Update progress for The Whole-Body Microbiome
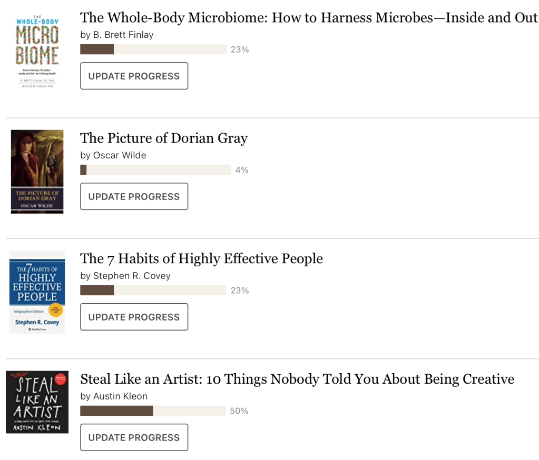The width and height of the screenshot is (539, 460). tap(134, 76)
